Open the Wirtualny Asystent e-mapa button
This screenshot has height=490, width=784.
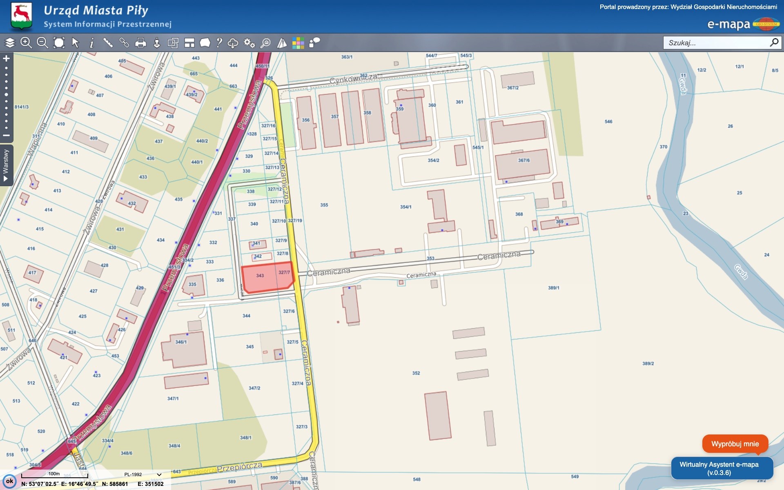click(x=722, y=468)
